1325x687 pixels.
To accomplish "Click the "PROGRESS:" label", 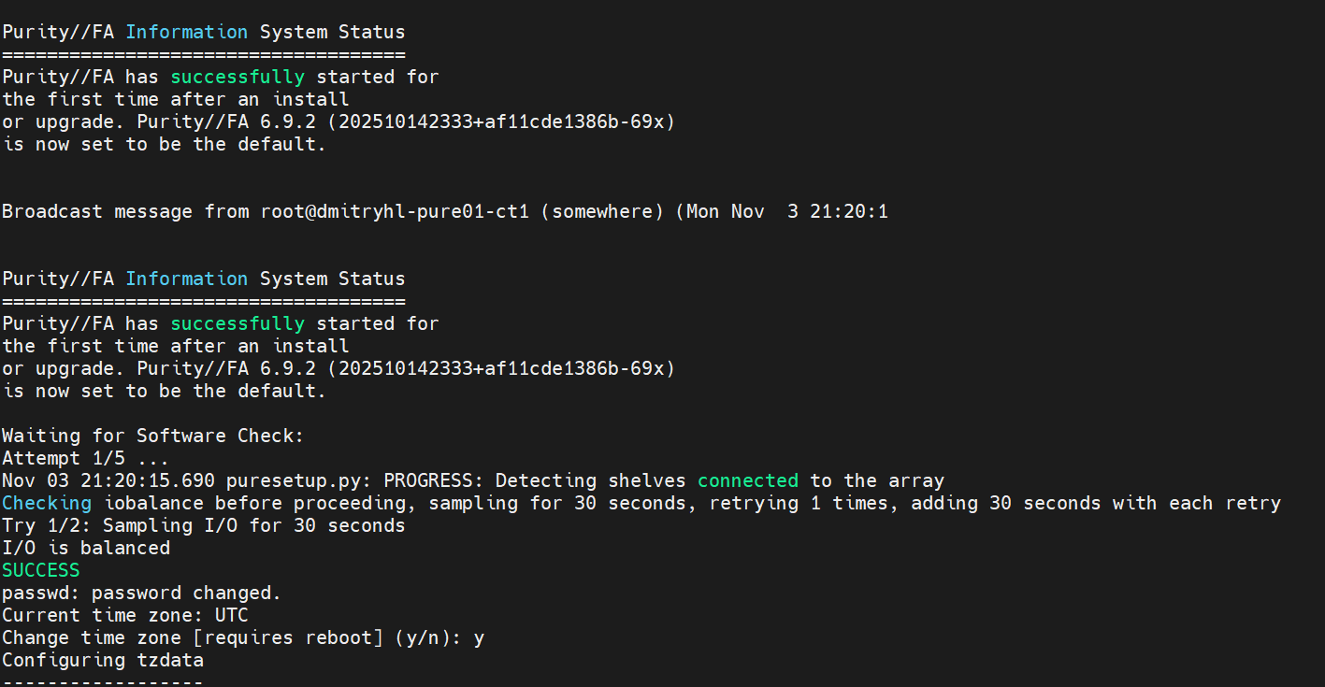I will 434,480.
